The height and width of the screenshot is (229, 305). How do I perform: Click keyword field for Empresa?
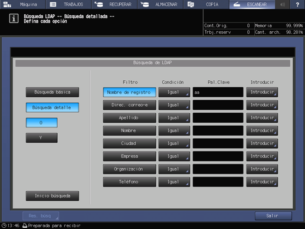pyautogui.click(x=218, y=156)
